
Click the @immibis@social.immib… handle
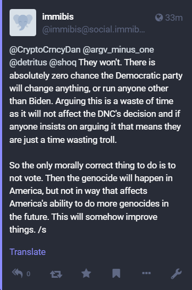click(94, 29)
